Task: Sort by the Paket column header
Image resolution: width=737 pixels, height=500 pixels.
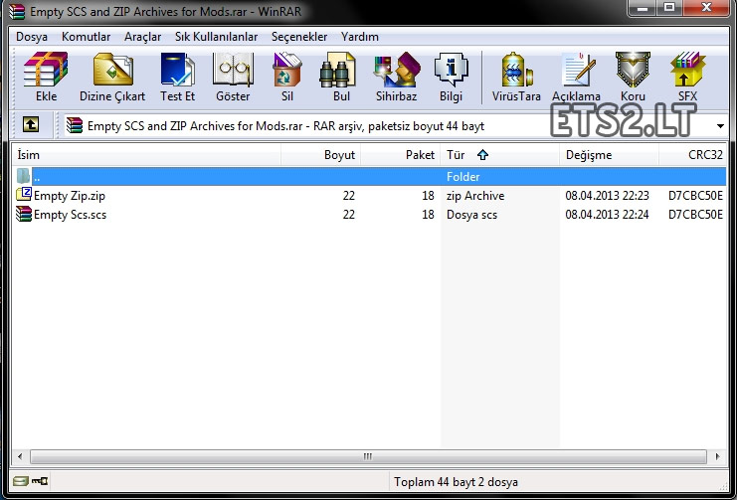Action: pos(401,155)
